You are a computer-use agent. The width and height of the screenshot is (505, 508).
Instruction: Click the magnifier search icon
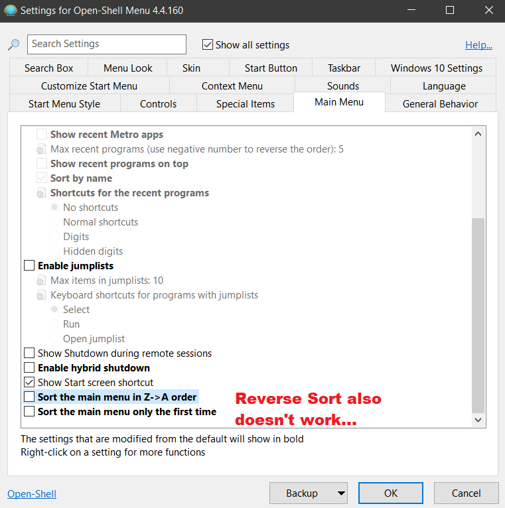pyautogui.click(x=14, y=44)
